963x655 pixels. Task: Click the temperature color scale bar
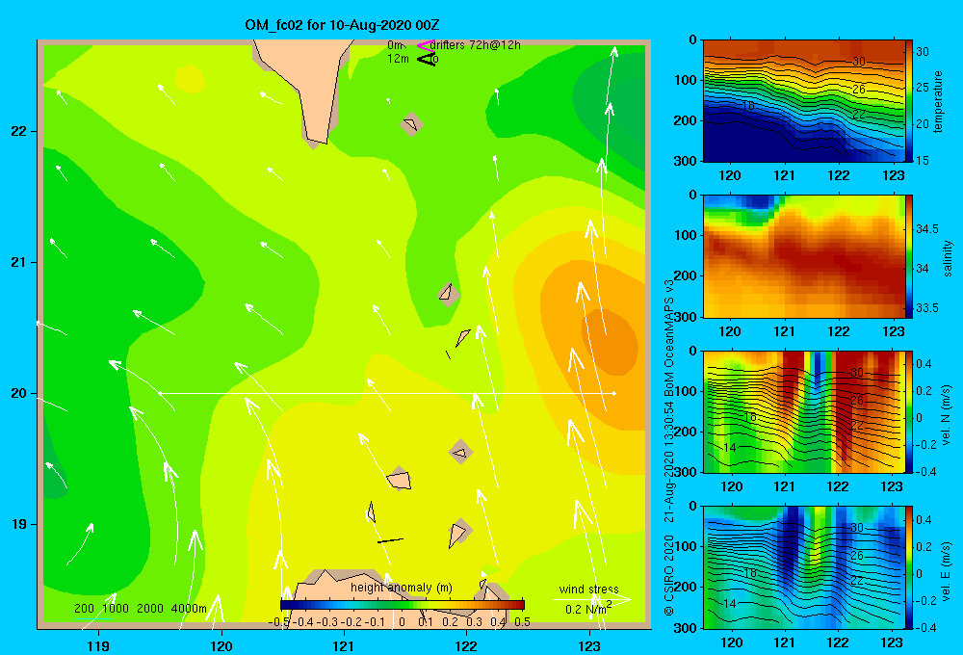[909, 101]
